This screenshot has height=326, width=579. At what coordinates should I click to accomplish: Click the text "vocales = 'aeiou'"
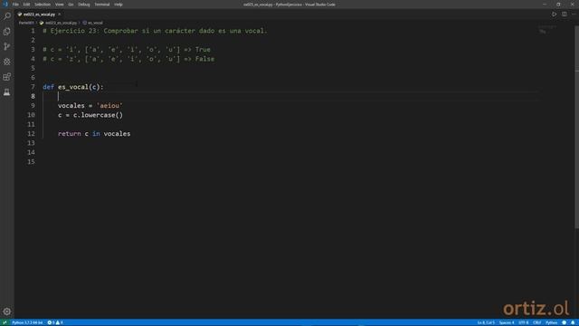(90, 106)
